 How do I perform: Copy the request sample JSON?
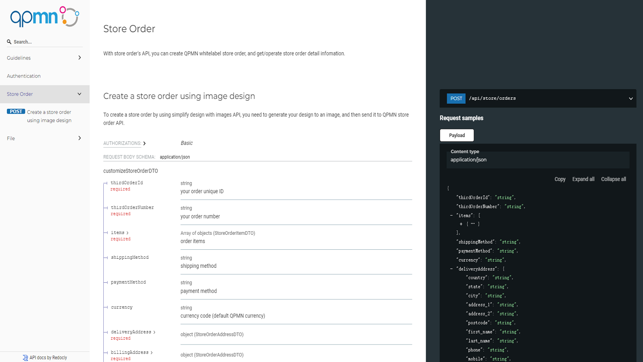tap(559, 179)
